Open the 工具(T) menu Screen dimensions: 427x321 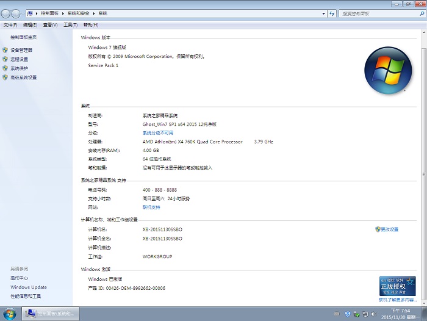[x=71, y=25]
